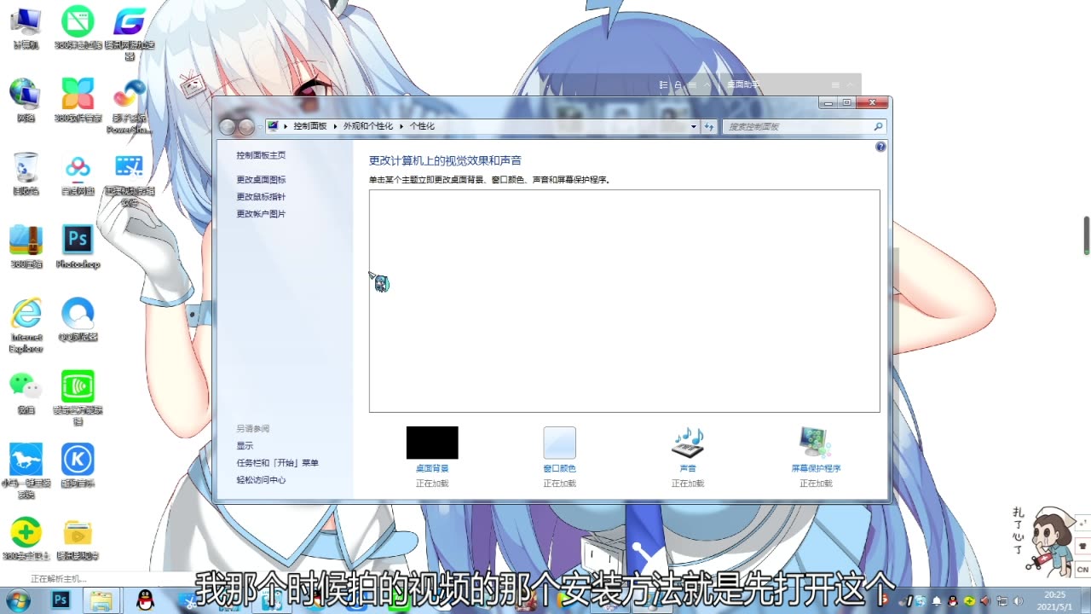Open 更改鼠标指针 link
The height and width of the screenshot is (614, 1091).
[261, 197]
